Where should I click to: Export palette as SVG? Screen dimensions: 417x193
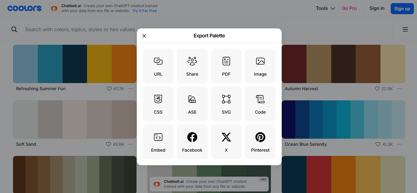(226, 104)
